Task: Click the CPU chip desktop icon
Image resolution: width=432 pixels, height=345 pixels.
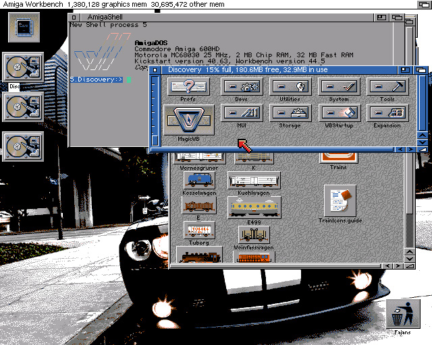Action: tap(24, 27)
